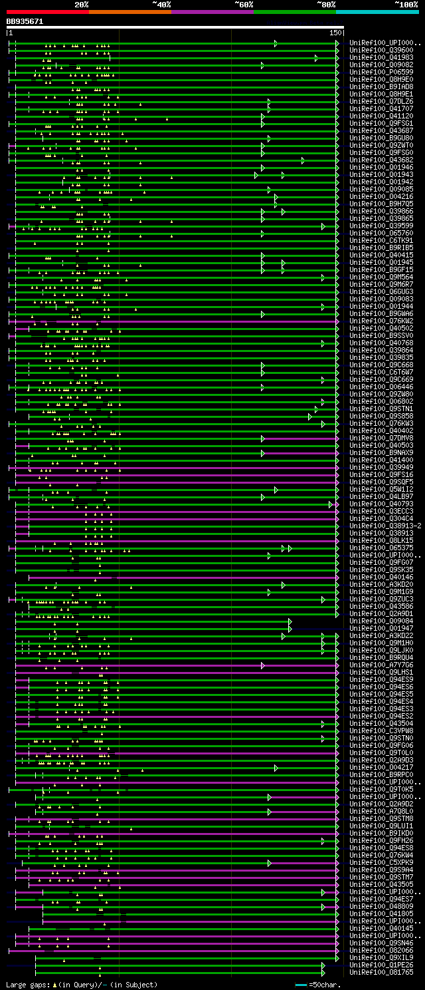Click hit label UniRef100_B9GU80
This screenshot has width=425, height=990.
pos(381,138)
